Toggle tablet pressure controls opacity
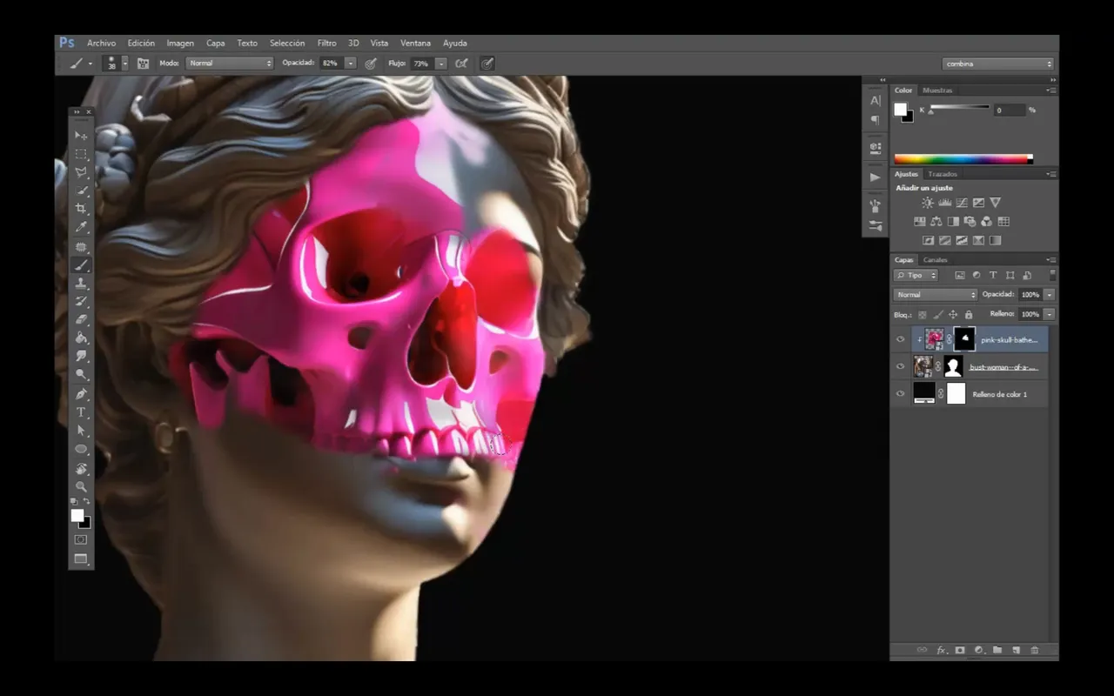This screenshot has width=1114, height=696. click(x=371, y=64)
